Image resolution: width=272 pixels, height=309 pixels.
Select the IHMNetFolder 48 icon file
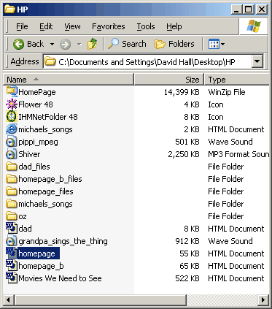click(11, 117)
